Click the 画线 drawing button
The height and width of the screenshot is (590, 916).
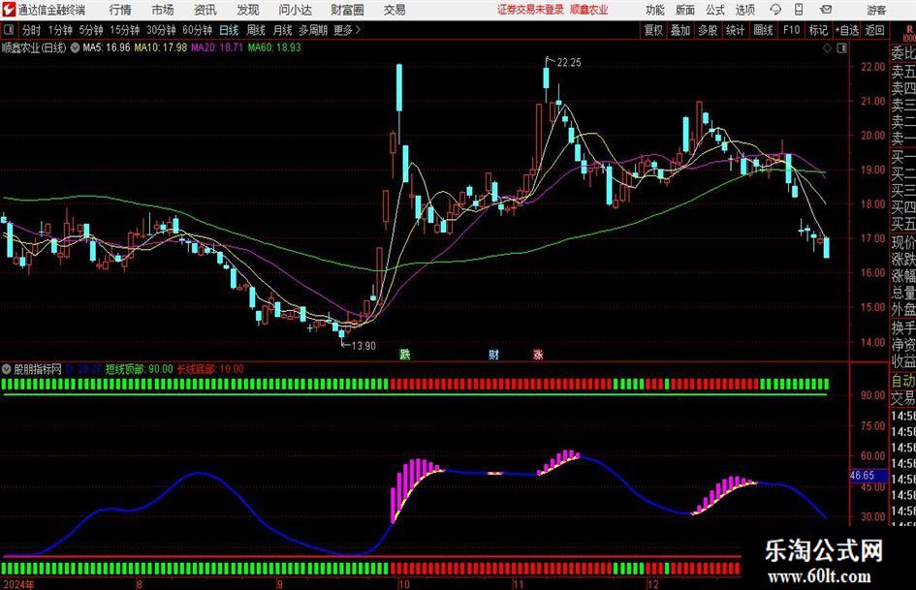763,30
